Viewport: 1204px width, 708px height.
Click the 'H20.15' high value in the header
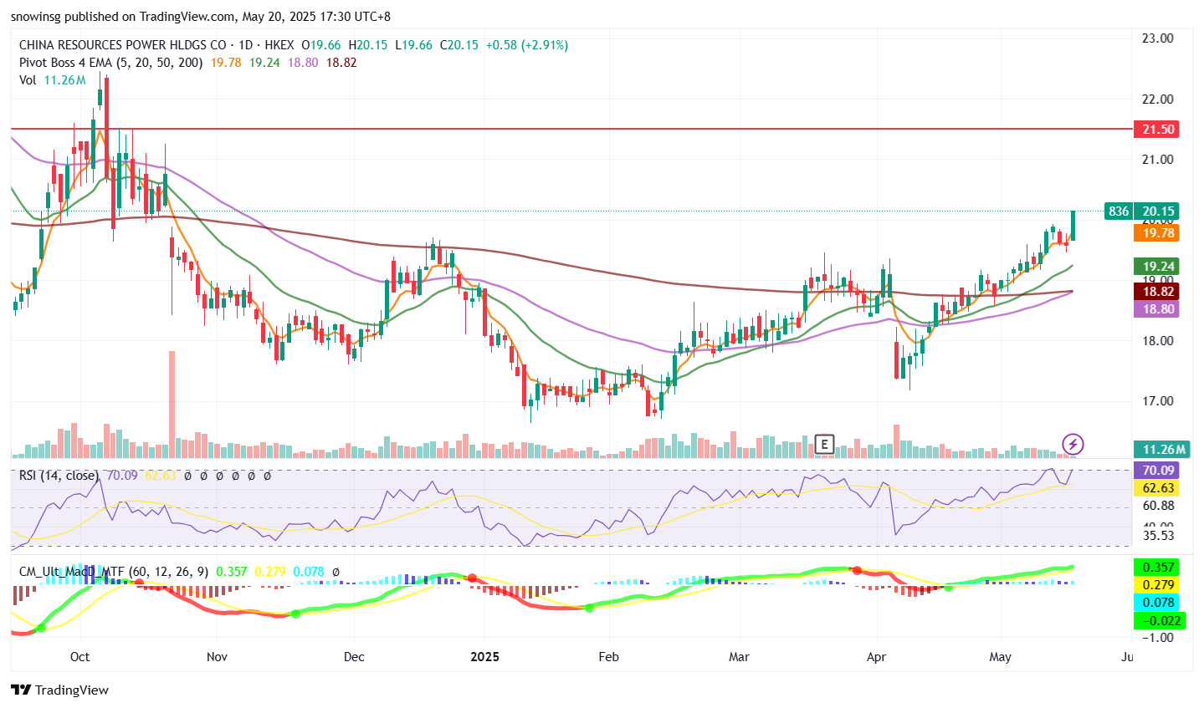368,45
